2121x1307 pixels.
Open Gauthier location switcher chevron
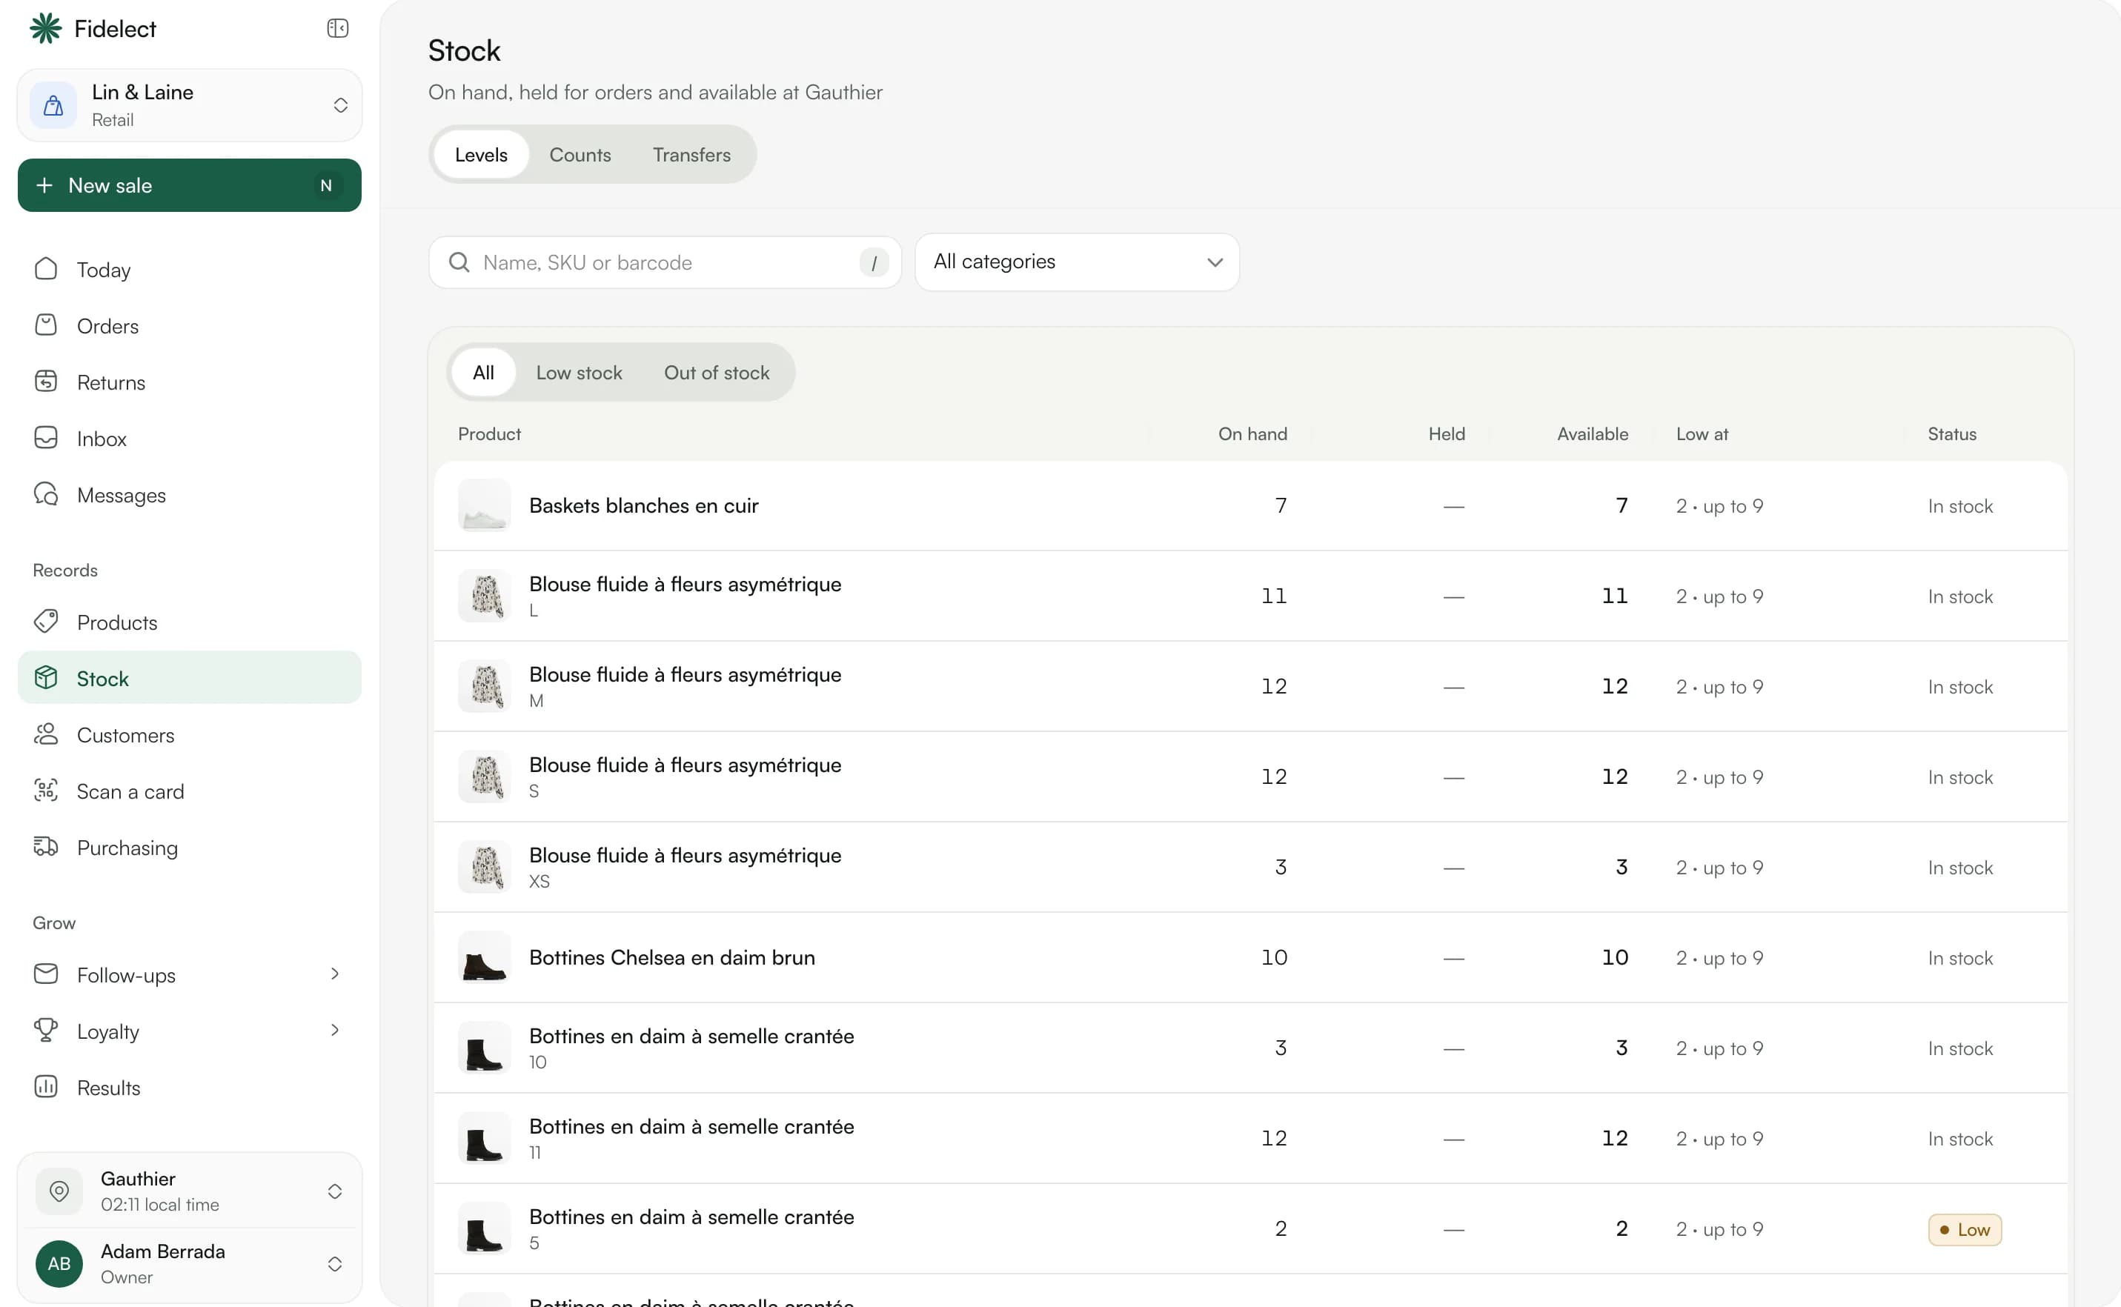pos(335,1192)
